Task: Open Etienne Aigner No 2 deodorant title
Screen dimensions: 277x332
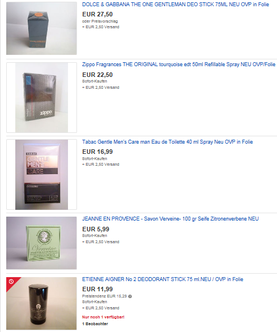Action: [163, 279]
